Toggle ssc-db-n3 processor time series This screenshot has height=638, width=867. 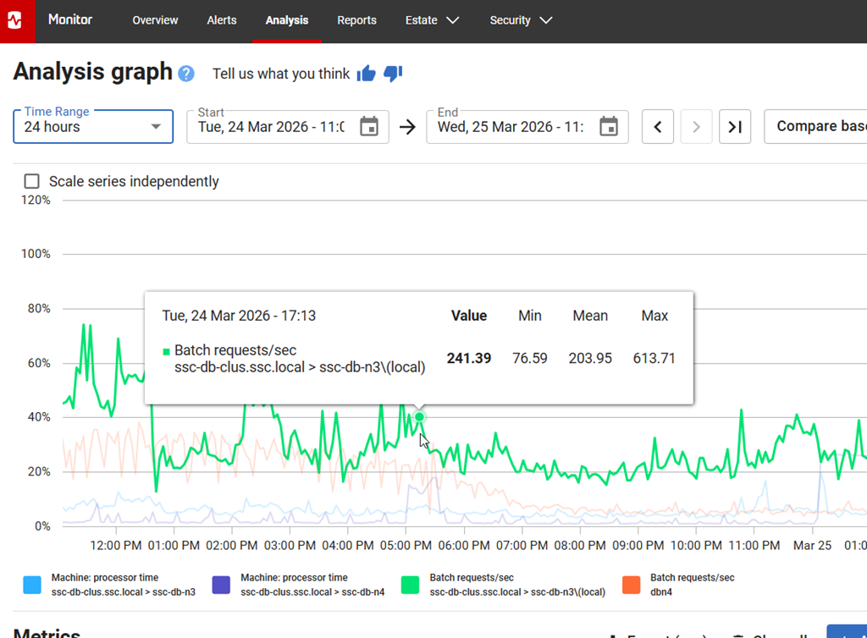pos(32,585)
